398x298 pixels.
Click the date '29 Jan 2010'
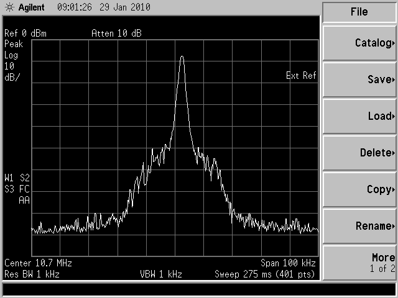coord(125,7)
